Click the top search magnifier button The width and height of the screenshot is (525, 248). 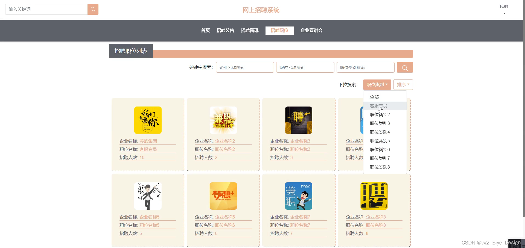tap(93, 9)
